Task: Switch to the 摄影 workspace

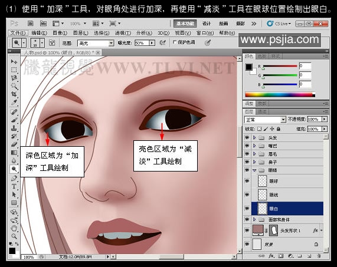Action: point(240,24)
